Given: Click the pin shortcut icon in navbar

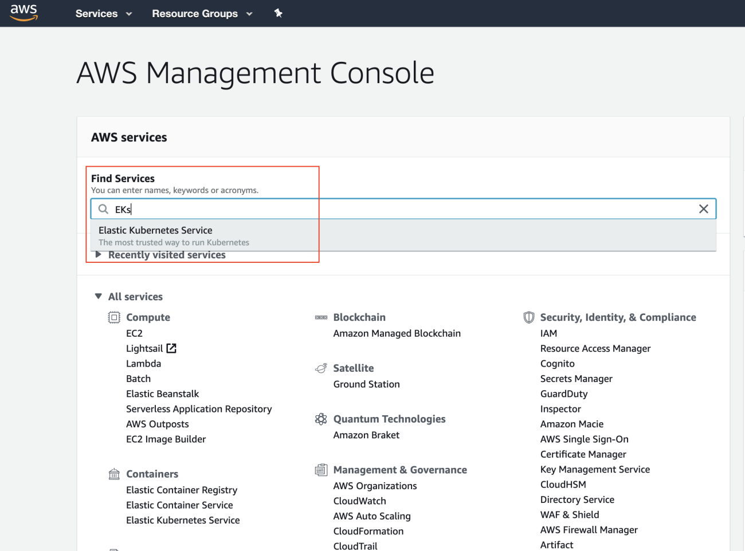Looking at the screenshot, I should (x=279, y=13).
